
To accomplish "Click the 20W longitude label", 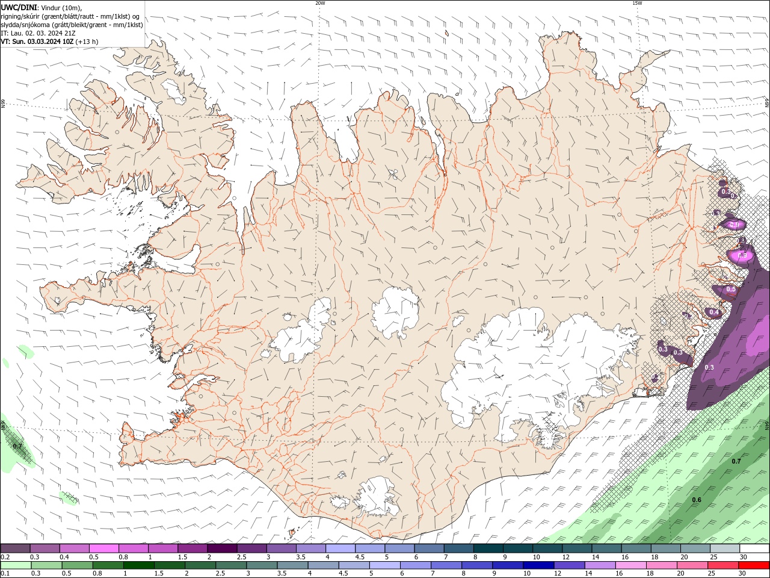I will click(320, 3).
